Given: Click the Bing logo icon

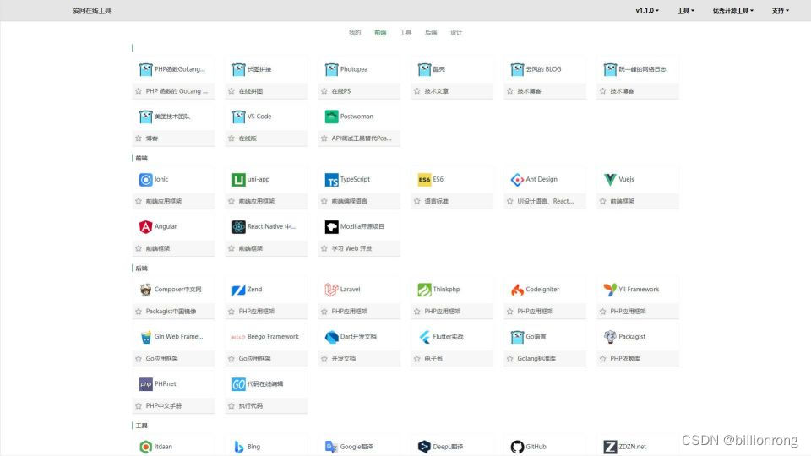Looking at the screenshot, I should (x=238, y=447).
